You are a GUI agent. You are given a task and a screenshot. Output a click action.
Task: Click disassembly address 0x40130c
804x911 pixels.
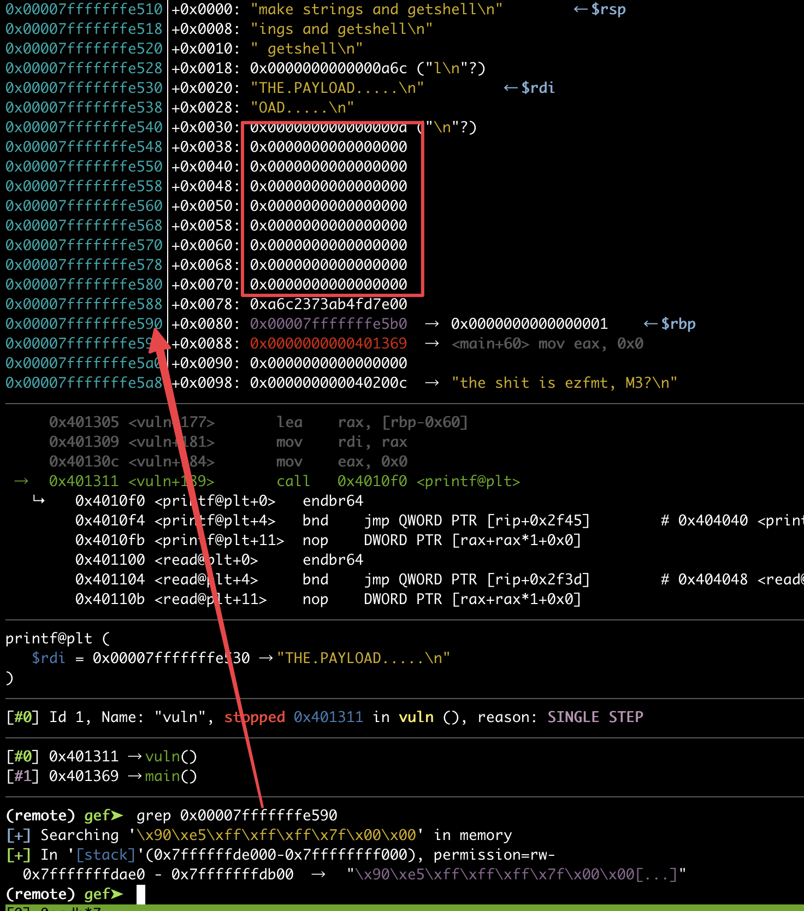pos(84,462)
